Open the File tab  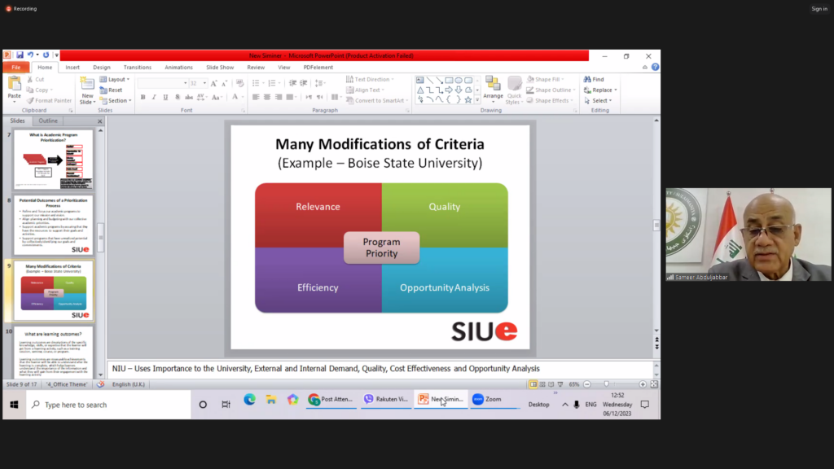[x=16, y=68]
